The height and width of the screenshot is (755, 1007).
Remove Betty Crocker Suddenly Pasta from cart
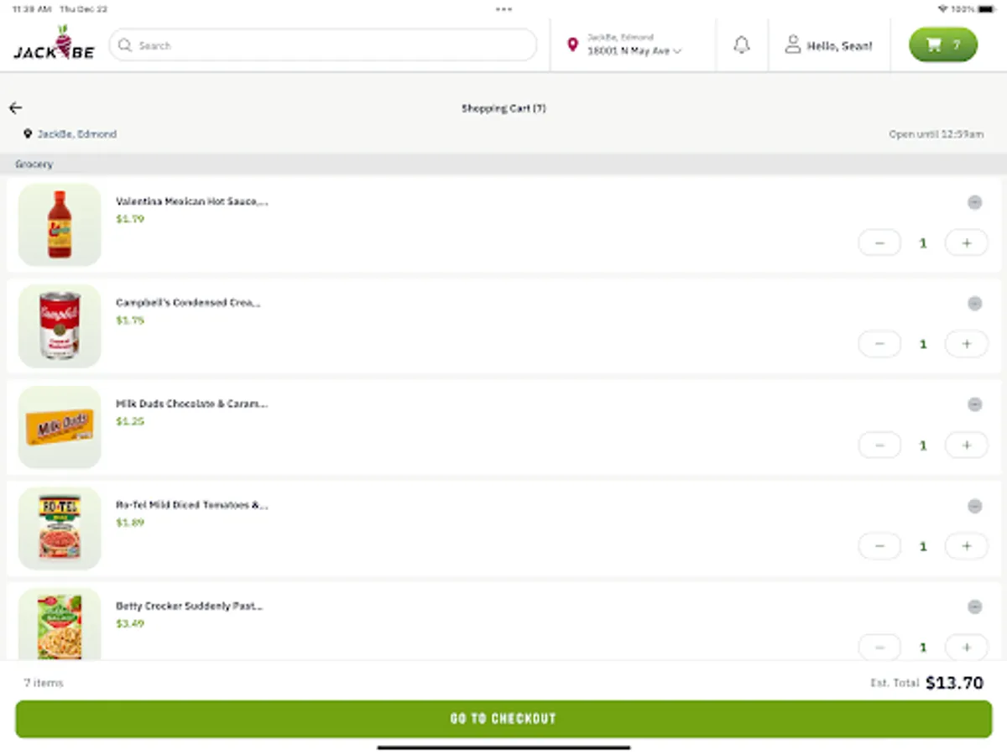(x=974, y=607)
